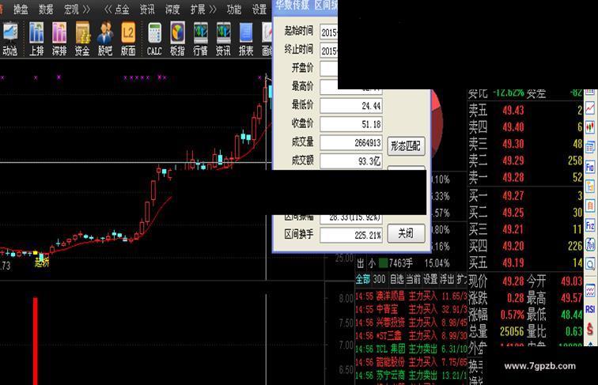Select the 浮出 tab
Viewport: 598px width, 385px height.
pyautogui.click(x=447, y=279)
